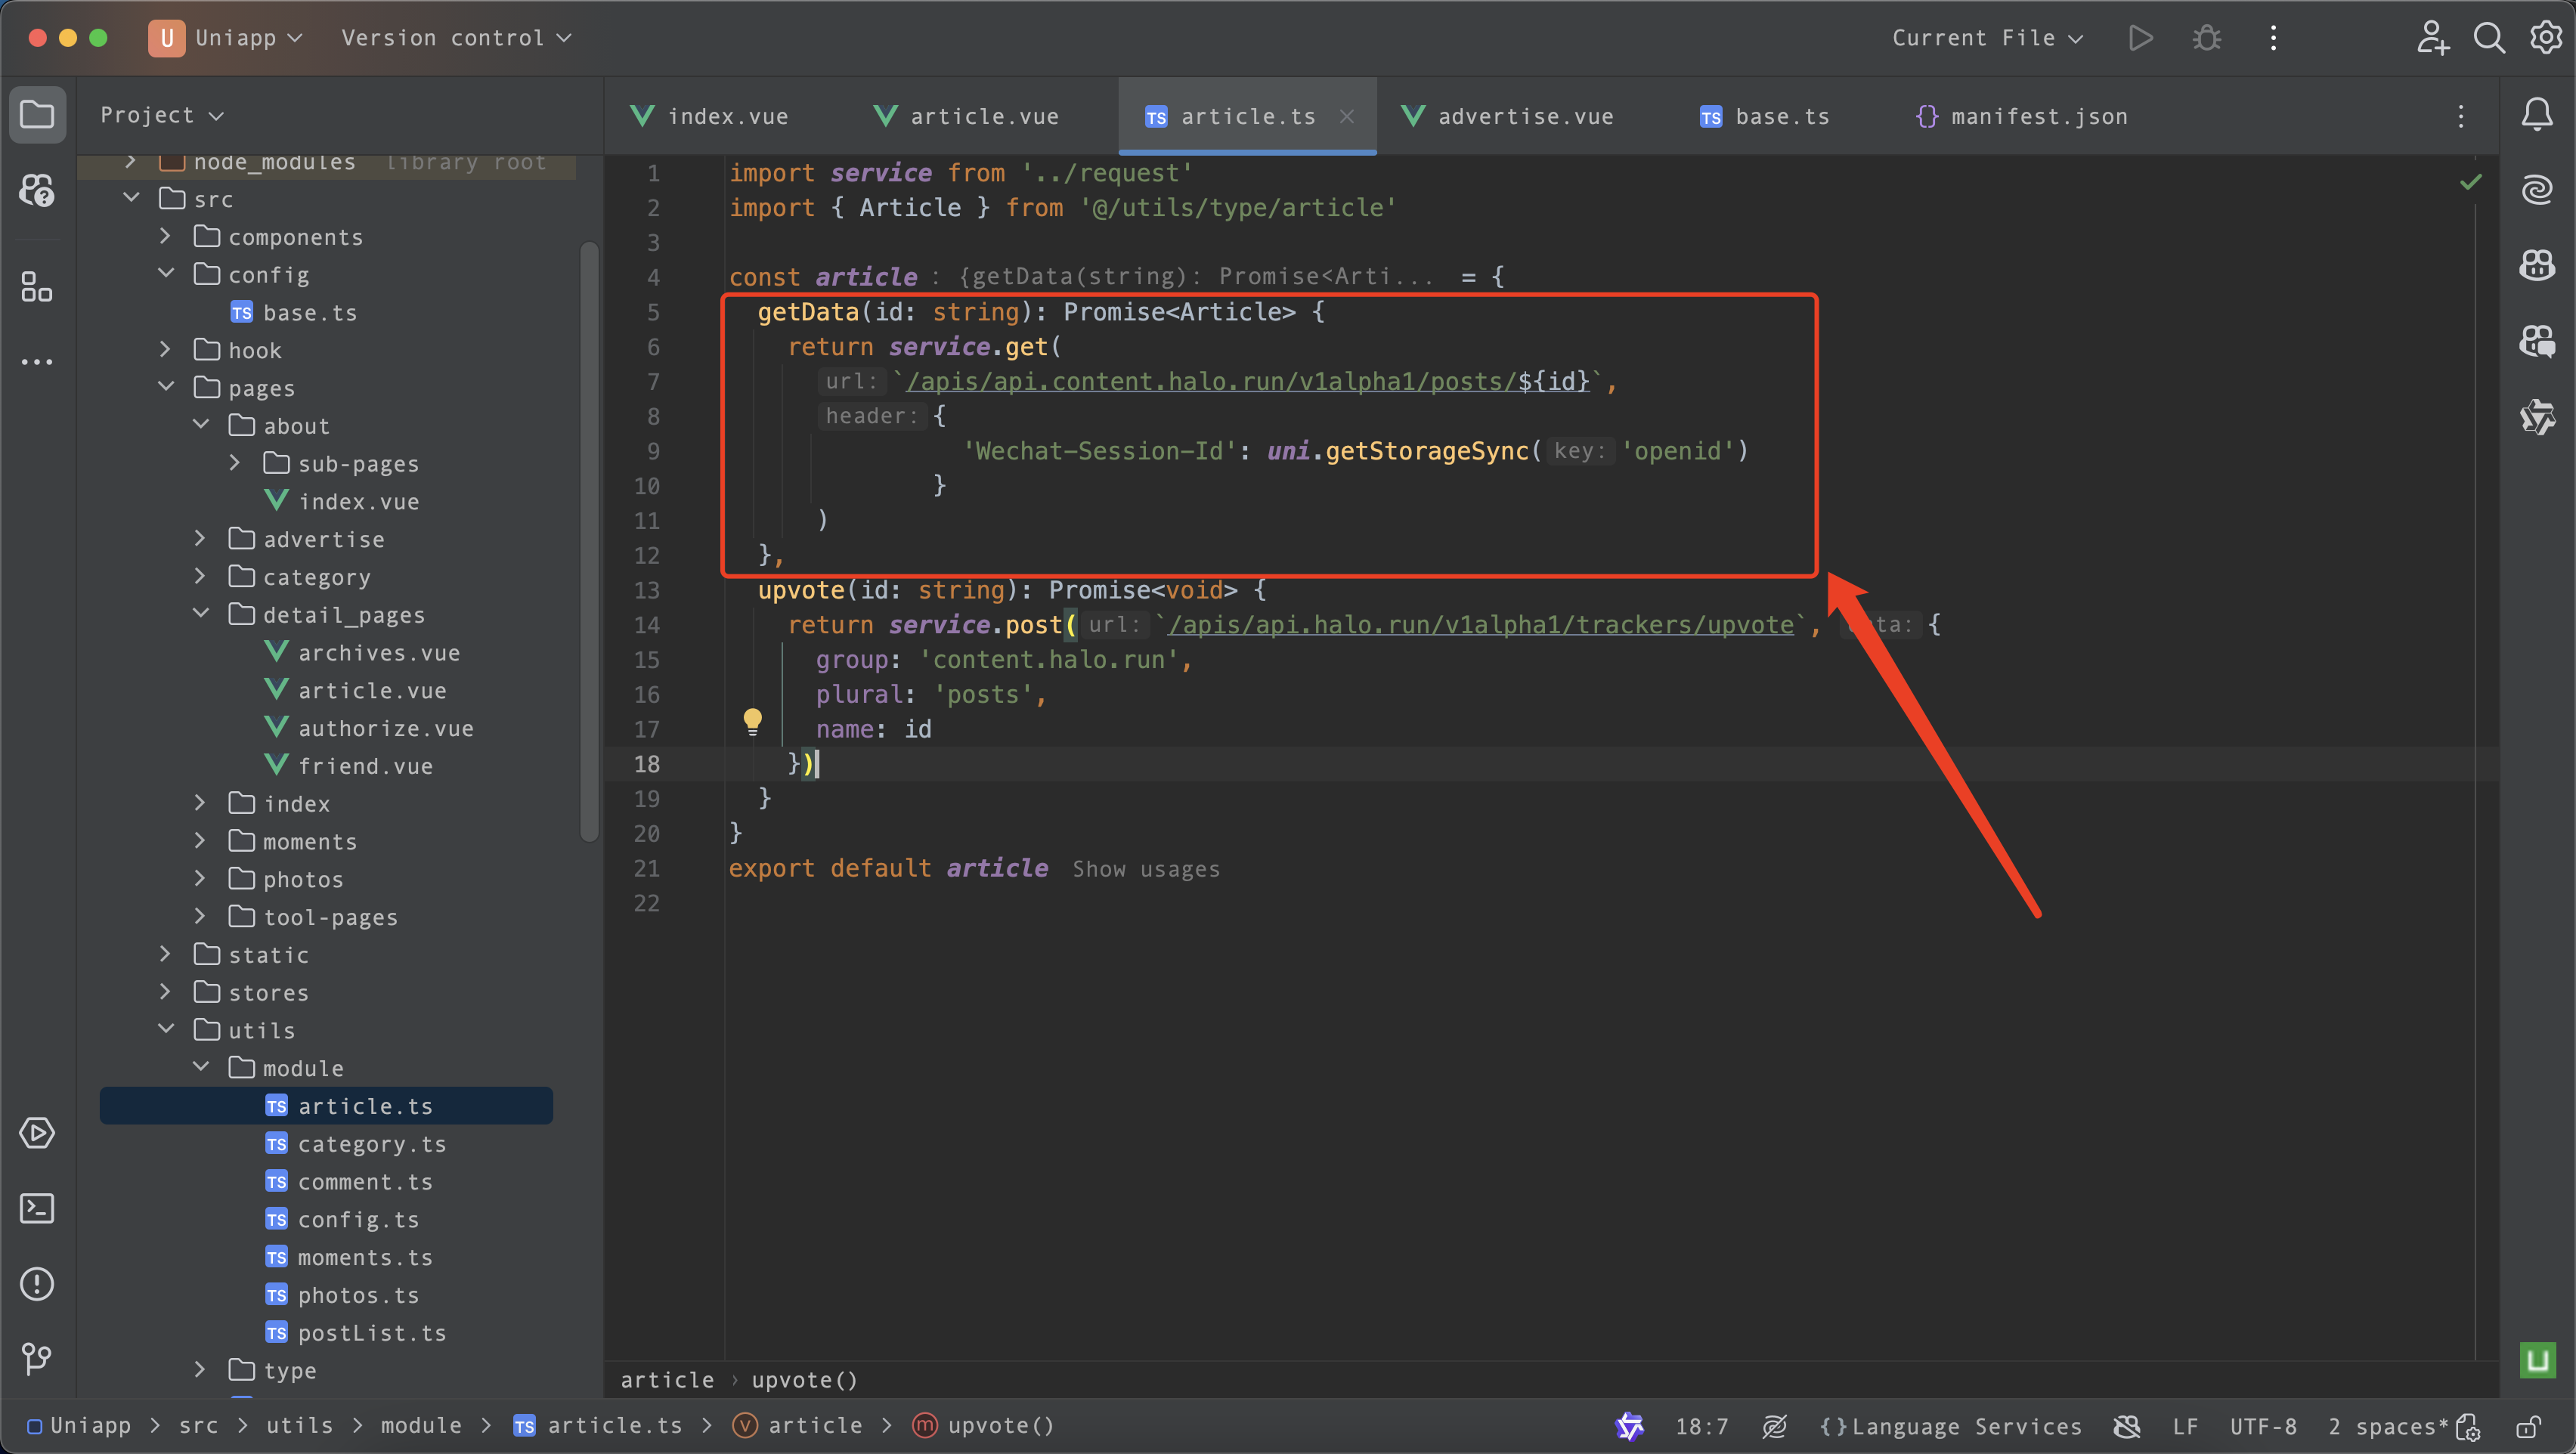Expand the components folder
The image size is (2576, 1454).
pos(166,237)
